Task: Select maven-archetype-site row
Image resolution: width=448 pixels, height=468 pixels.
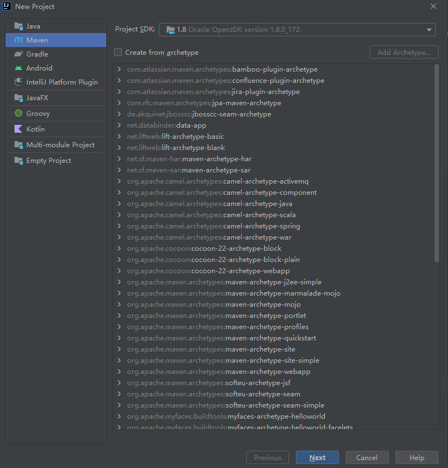Action: click(273, 349)
